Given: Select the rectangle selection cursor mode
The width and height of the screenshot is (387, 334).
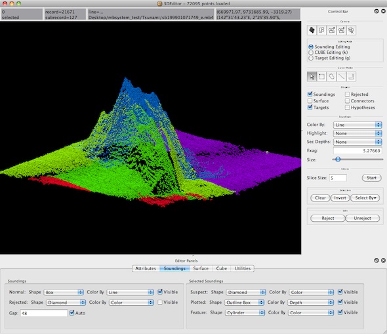Looking at the screenshot, I should point(321,77).
